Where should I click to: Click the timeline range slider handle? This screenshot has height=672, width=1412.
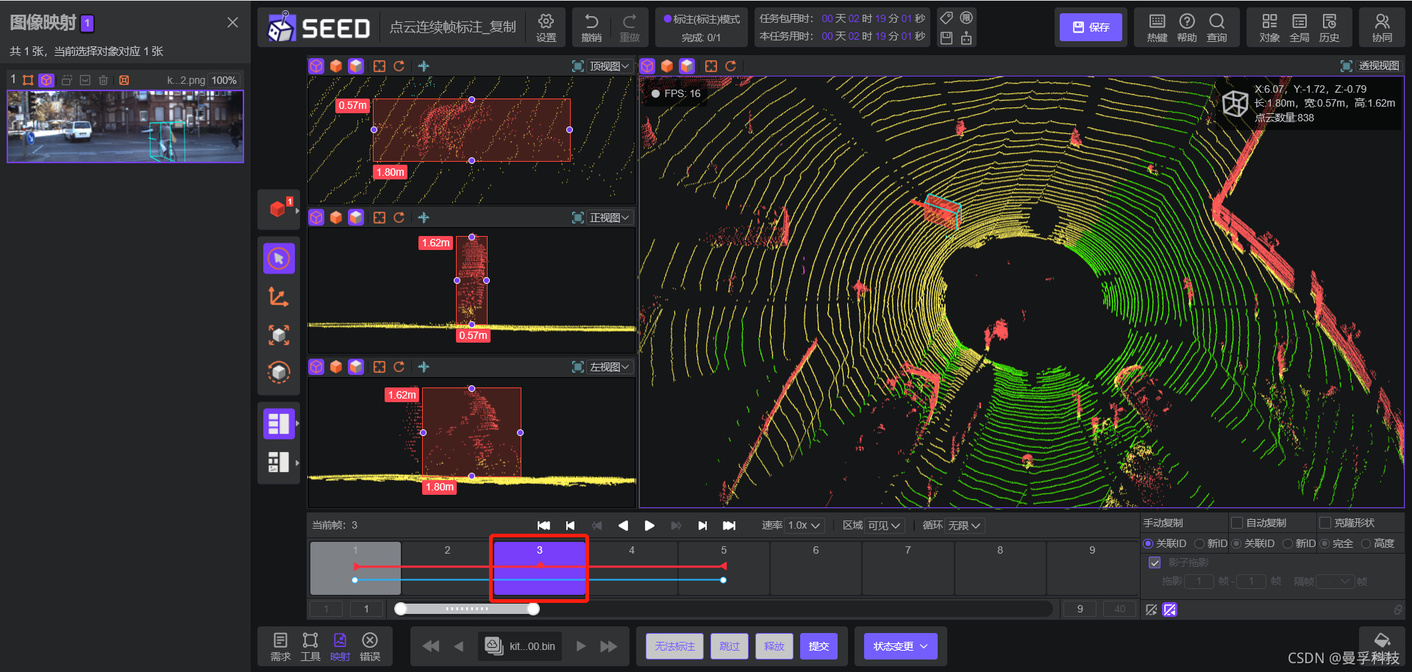(534, 609)
